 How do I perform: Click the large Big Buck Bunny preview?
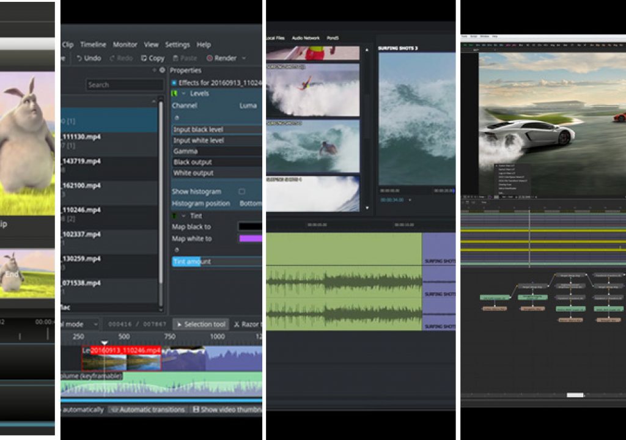click(28, 144)
